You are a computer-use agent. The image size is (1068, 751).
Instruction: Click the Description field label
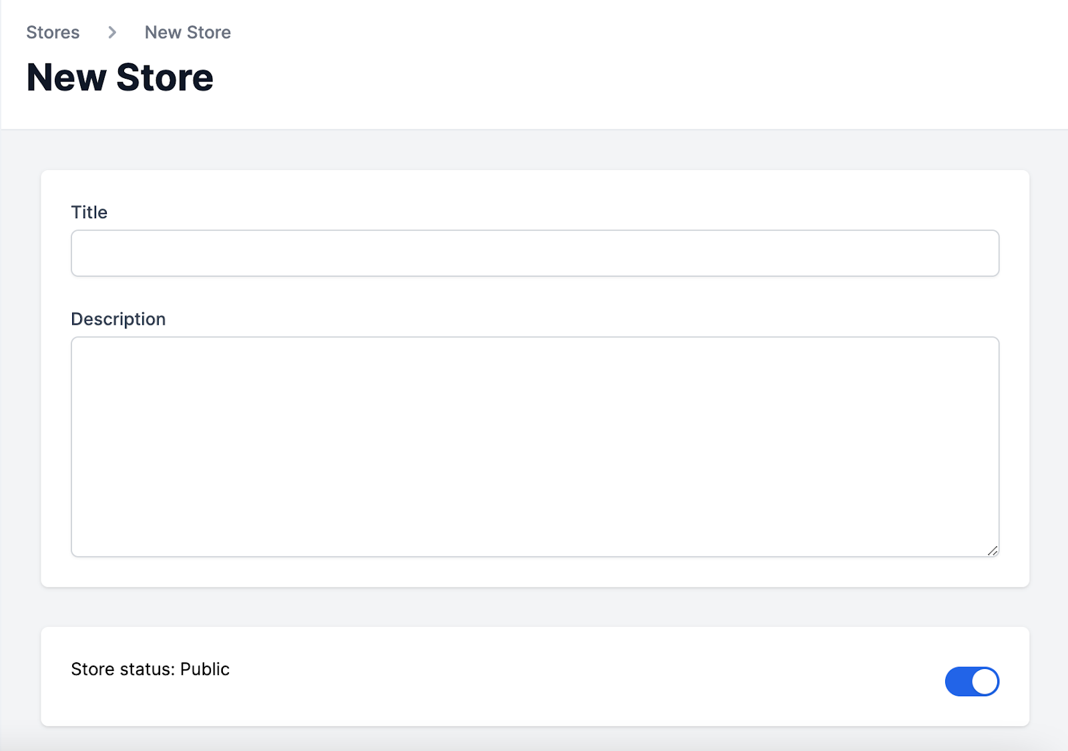(118, 319)
